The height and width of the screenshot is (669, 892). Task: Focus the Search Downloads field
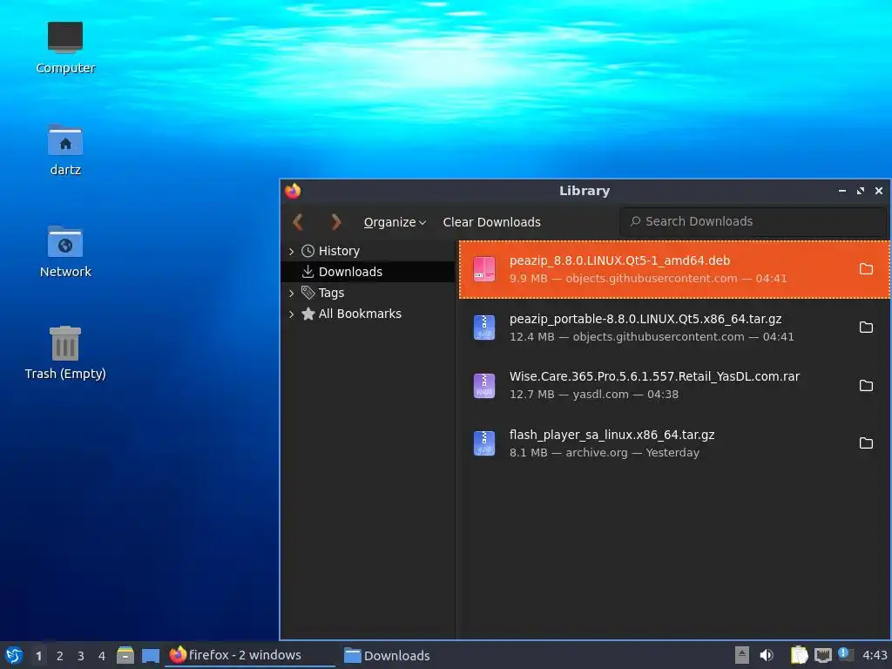[x=753, y=221]
